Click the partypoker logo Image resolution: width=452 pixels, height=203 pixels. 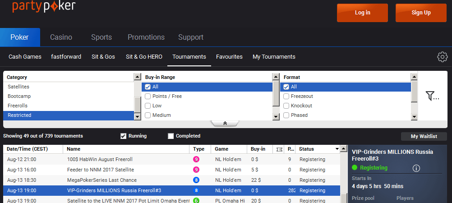tap(43, 6)
